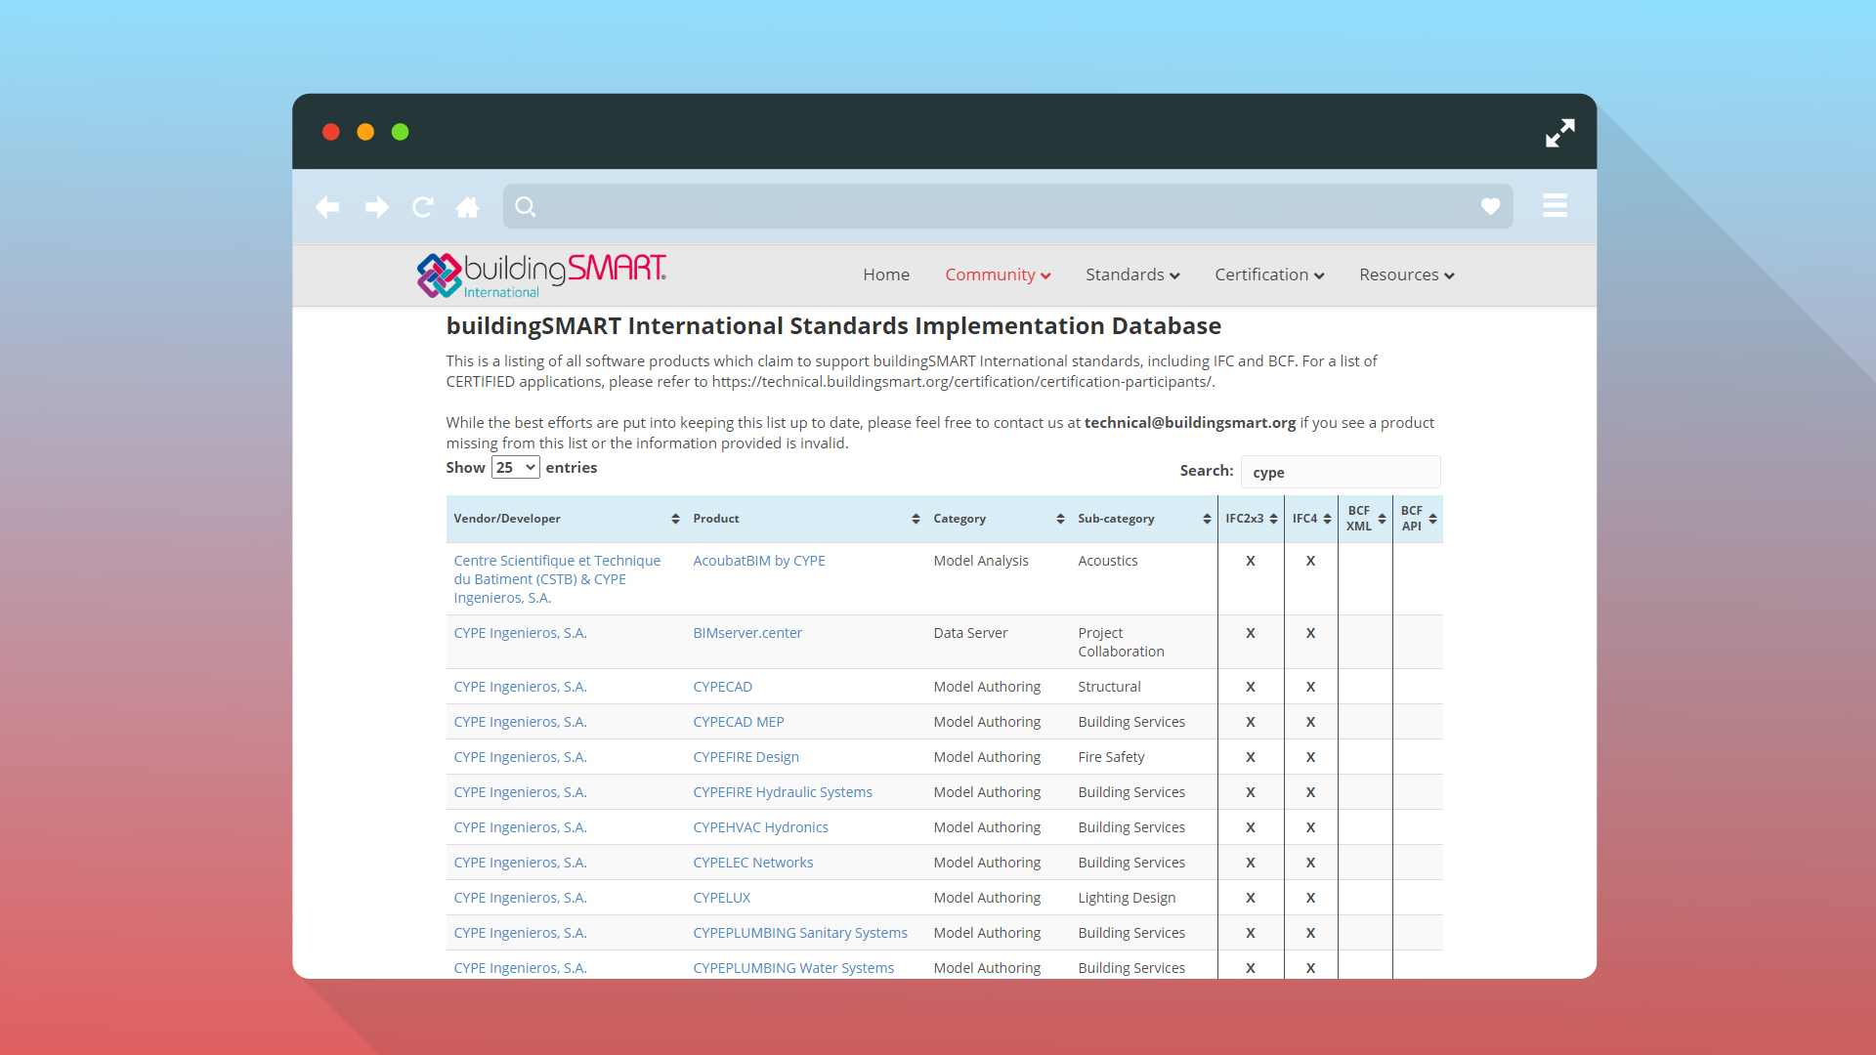This screenshot has height=1055, width=1876.
Task: Open CYPE Ingenieros vendor in CYPELUX row
Action: click(x=520, y=898)
